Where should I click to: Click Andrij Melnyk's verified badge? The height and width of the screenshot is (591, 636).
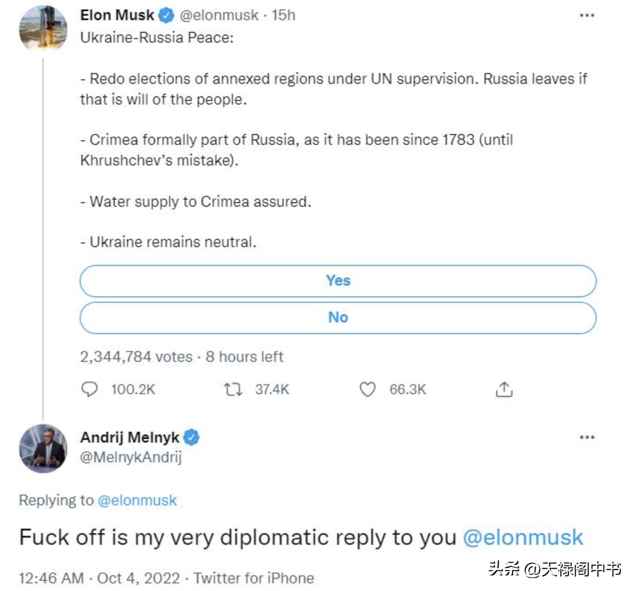192,437
